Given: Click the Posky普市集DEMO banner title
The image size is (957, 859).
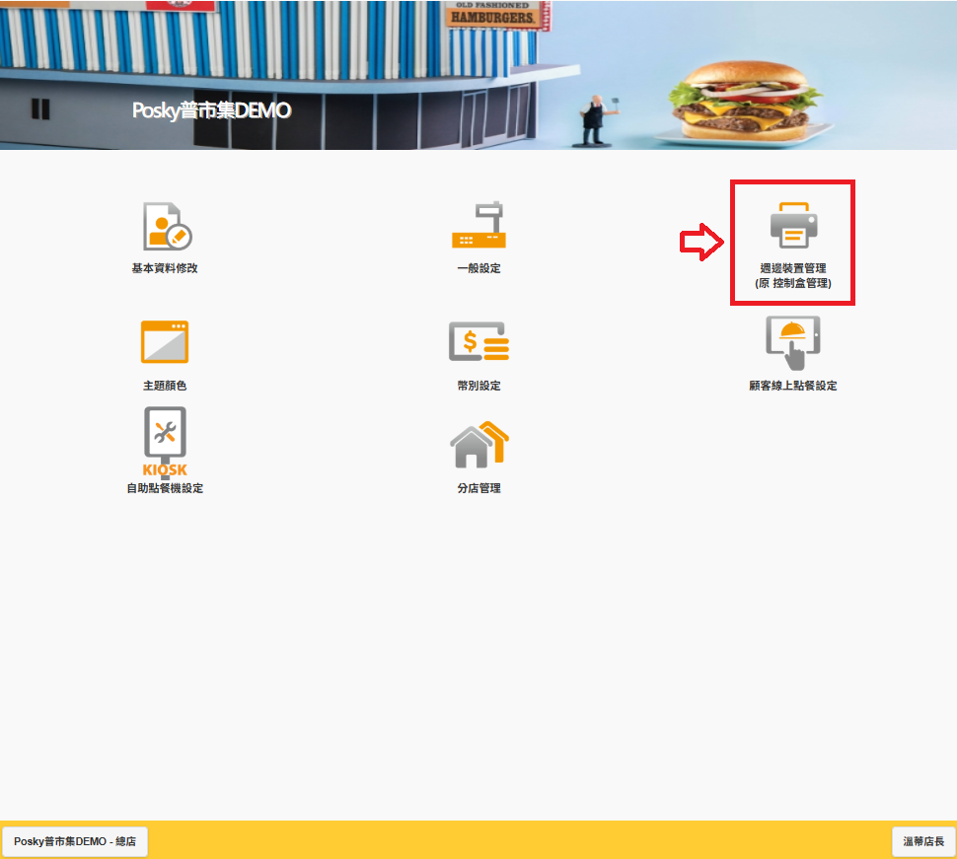Looking at the screenshot, I should coord(211,110).
